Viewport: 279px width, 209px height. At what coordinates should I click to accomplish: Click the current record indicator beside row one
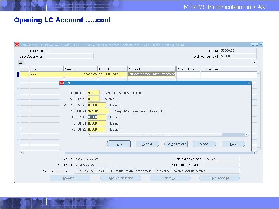coord(18,74)
